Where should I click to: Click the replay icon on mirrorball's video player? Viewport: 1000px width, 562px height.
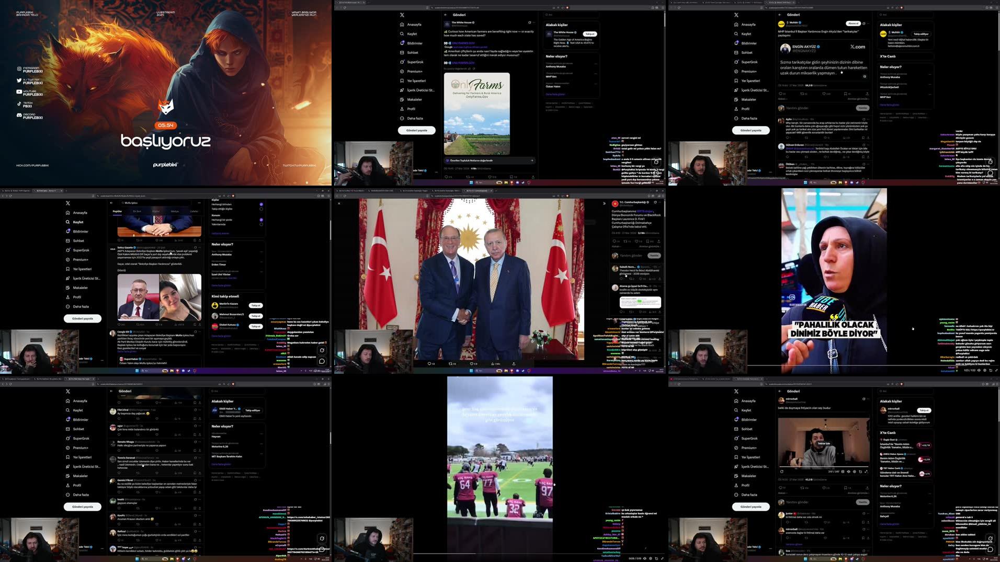click(x=782, y=472)
